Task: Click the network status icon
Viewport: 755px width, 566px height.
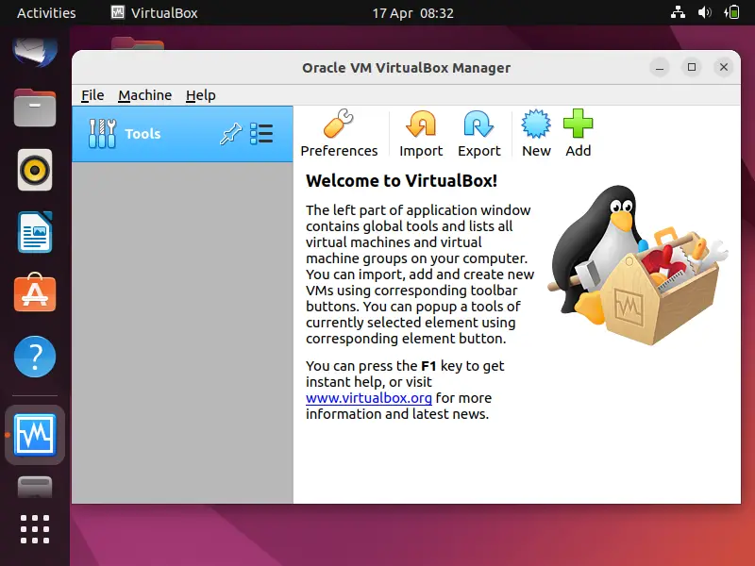Action: [x=678, y=12]
